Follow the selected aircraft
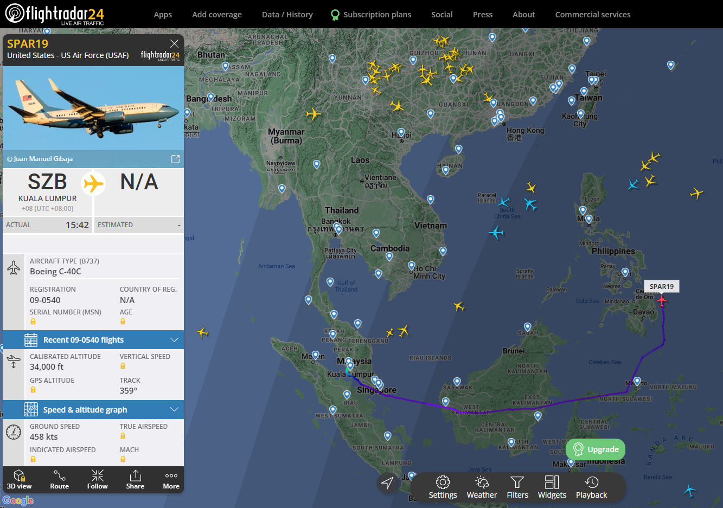This screenshot has width=723, height=508. (x=98, y=479)
